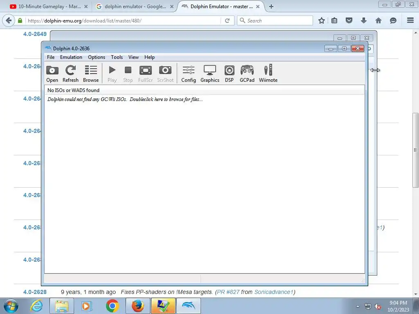419x314 pixels.
Task: Bookmark this page with the star icon
Action: 322,20
